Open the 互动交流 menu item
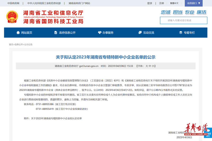 [x=149, y=33]
